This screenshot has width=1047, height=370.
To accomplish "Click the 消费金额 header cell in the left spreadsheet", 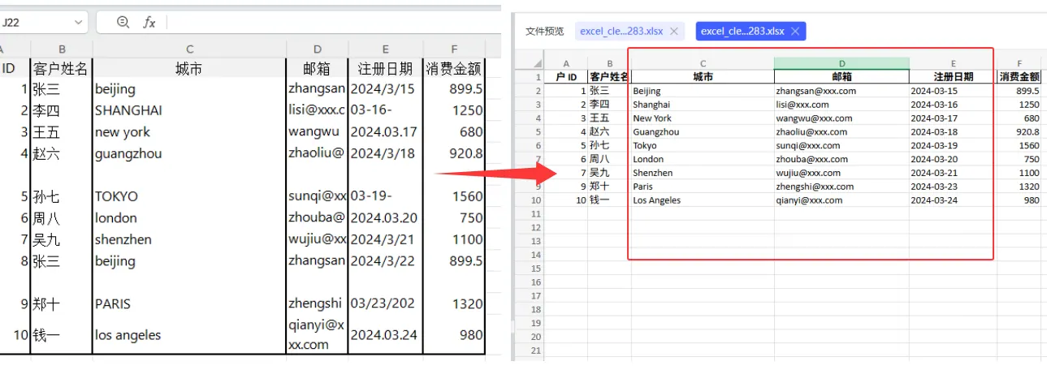I will click(x=454, y=68).
